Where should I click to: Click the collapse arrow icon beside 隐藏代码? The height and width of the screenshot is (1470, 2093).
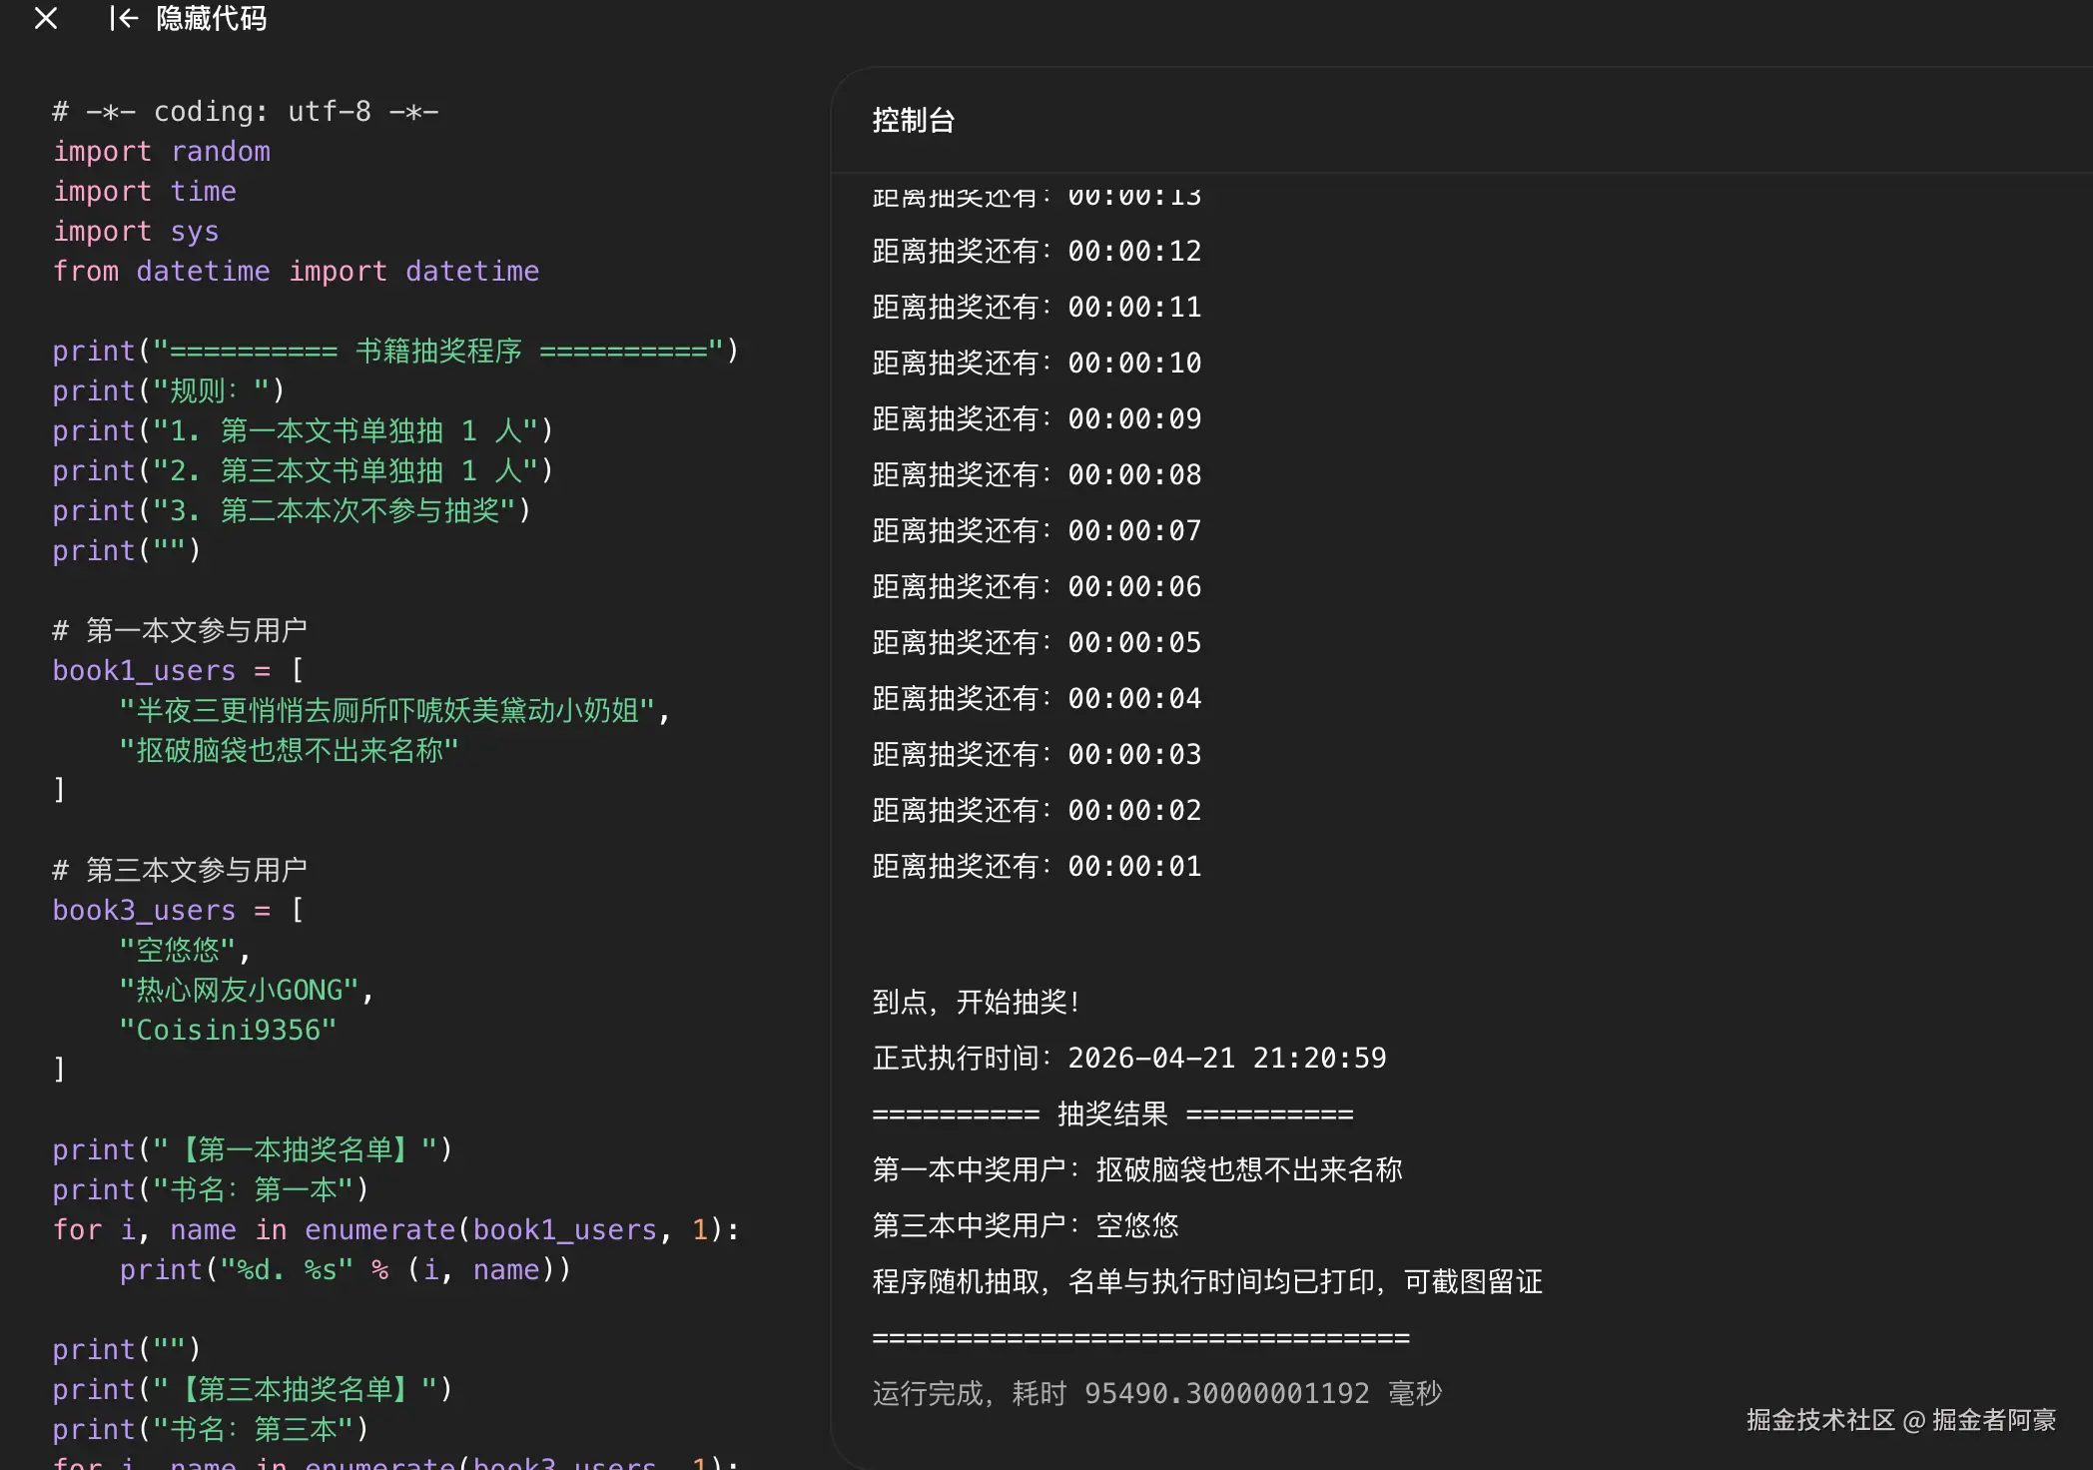pyautogui.click(x=124, y=18)
